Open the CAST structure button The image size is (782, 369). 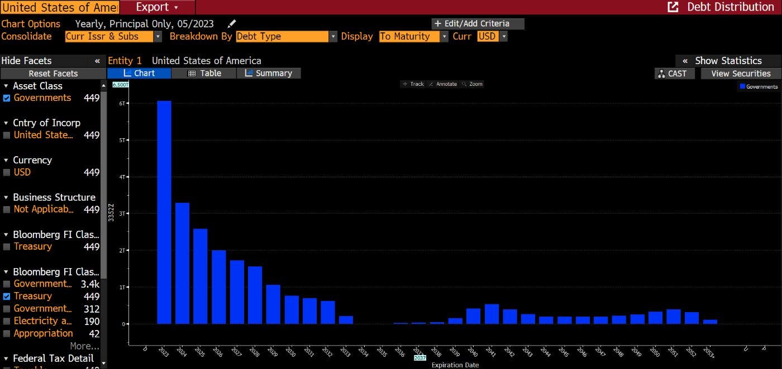click(674, 74)
